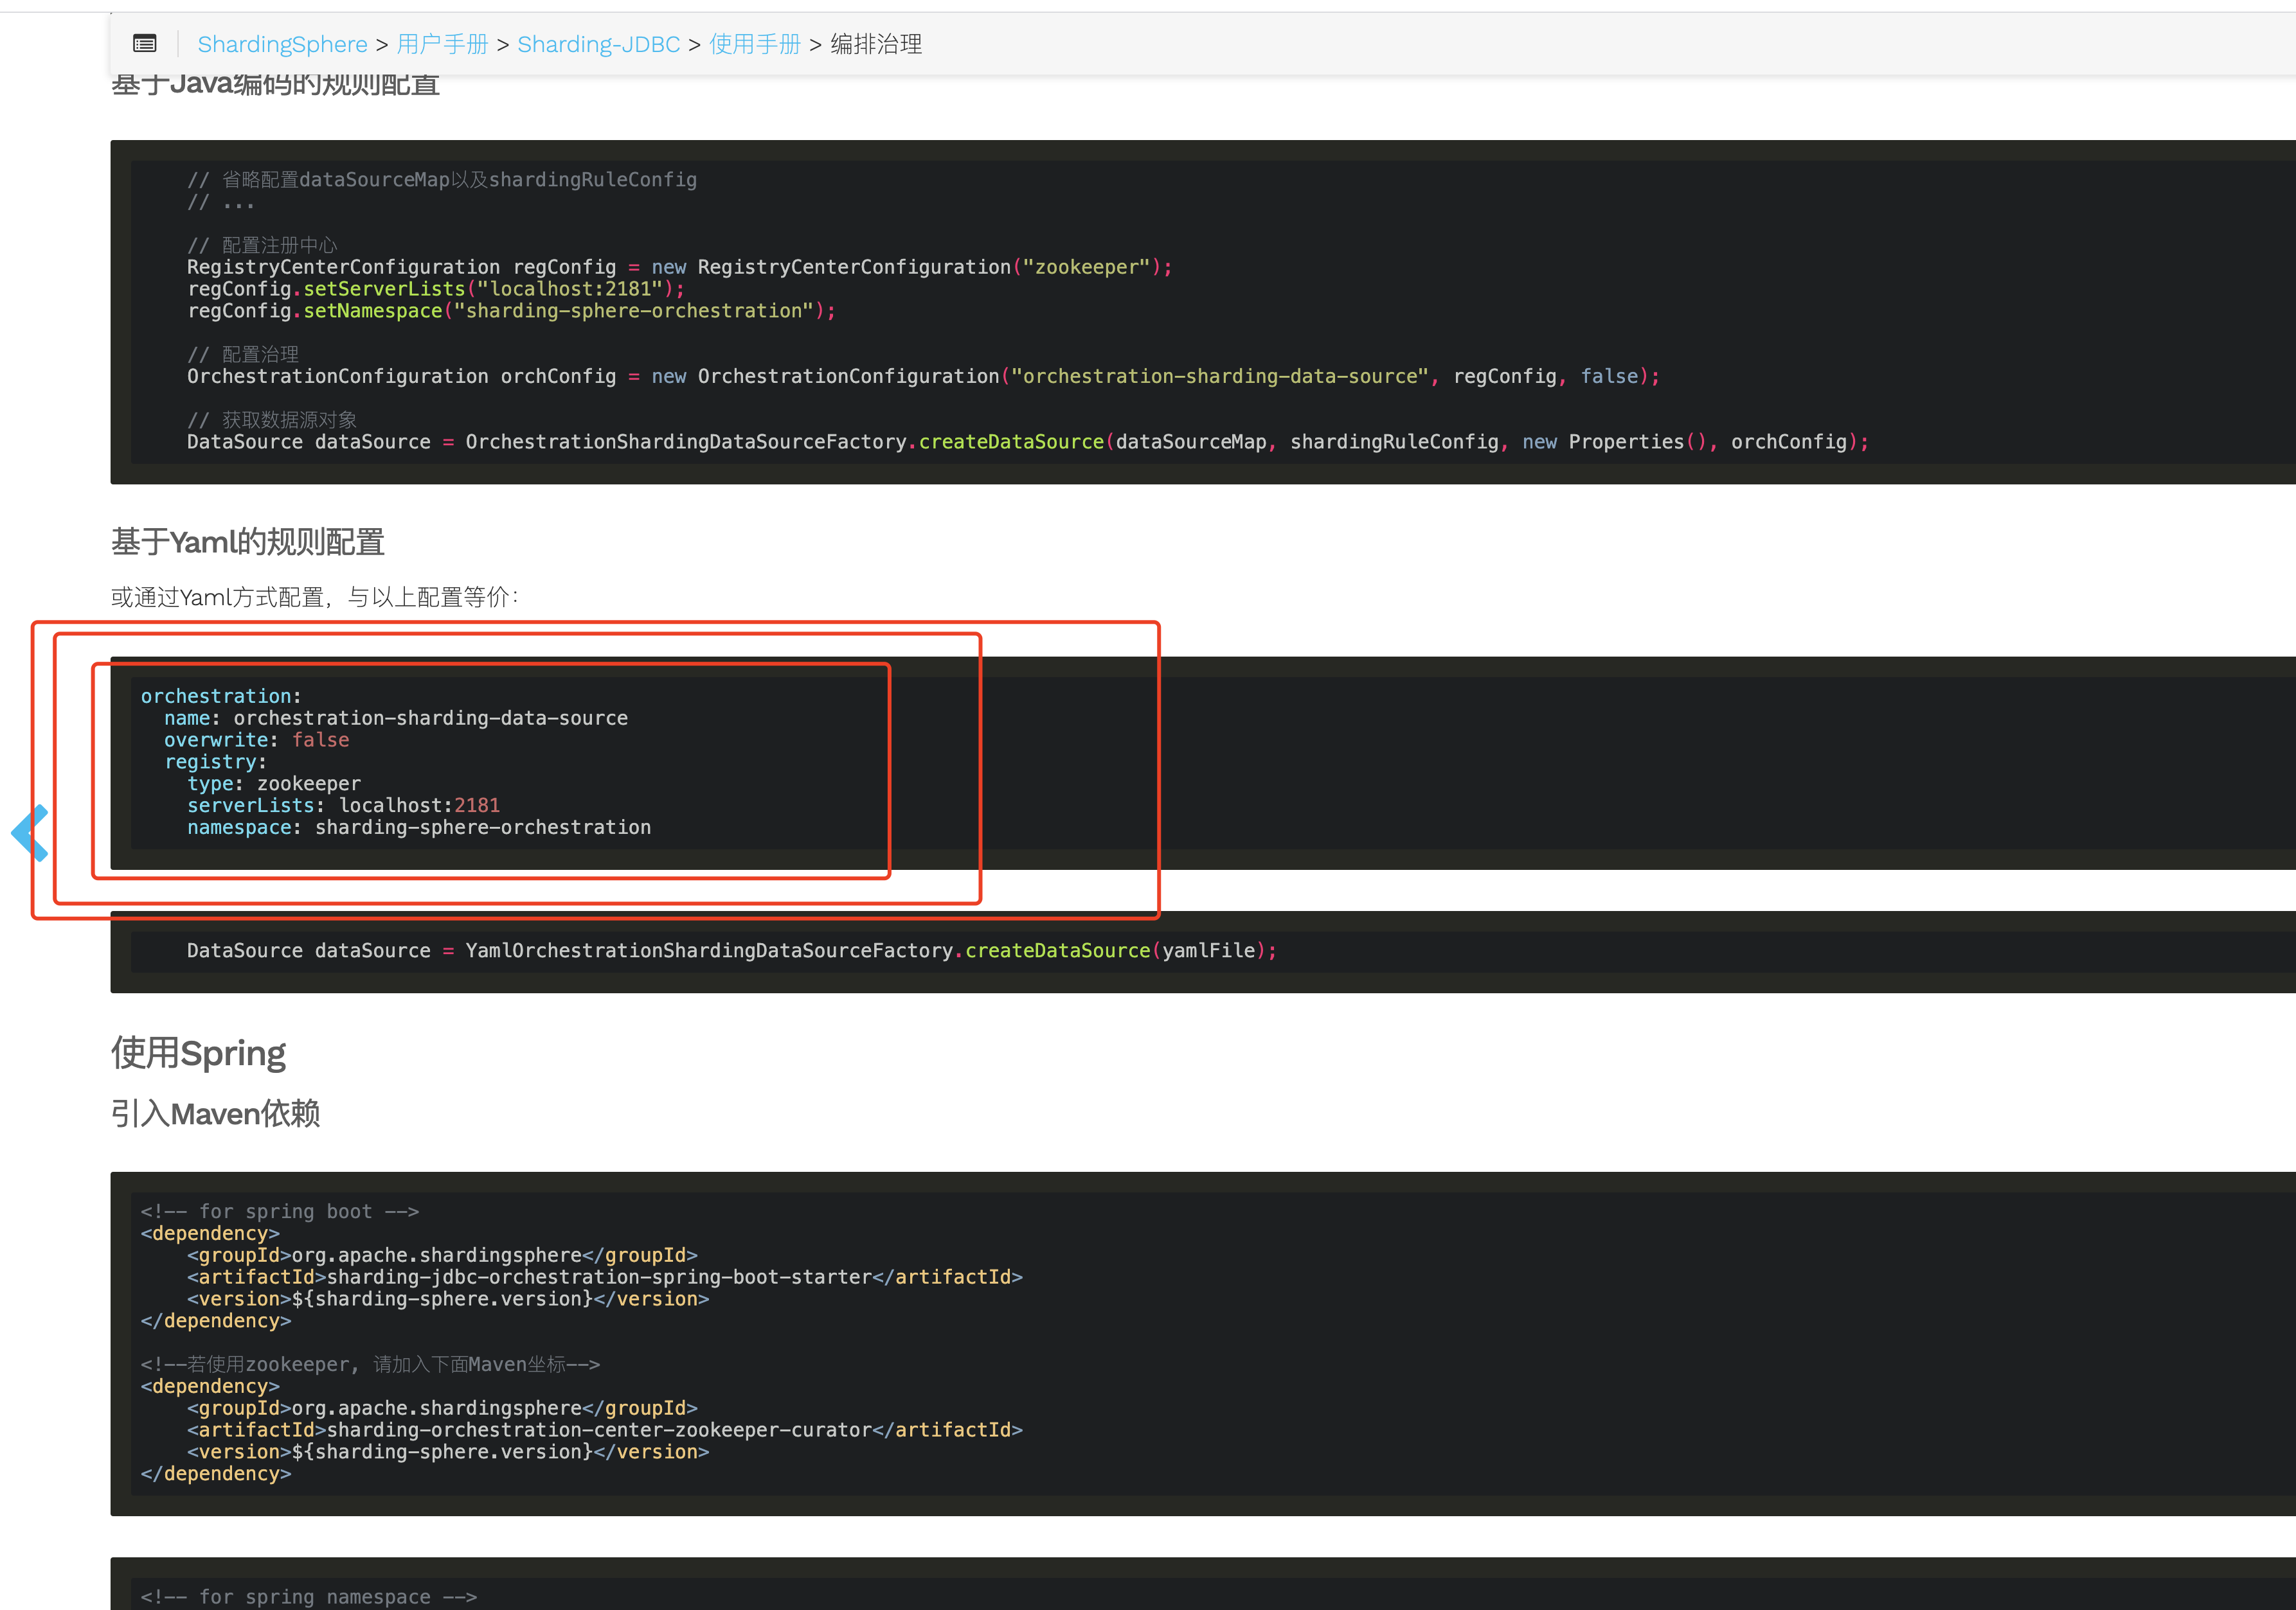Image resolution: width=2296 pixels, height=1610 pixels.
Task: Navigate to the ShardingSphere breadcrumb link
Action: point(282,44)
